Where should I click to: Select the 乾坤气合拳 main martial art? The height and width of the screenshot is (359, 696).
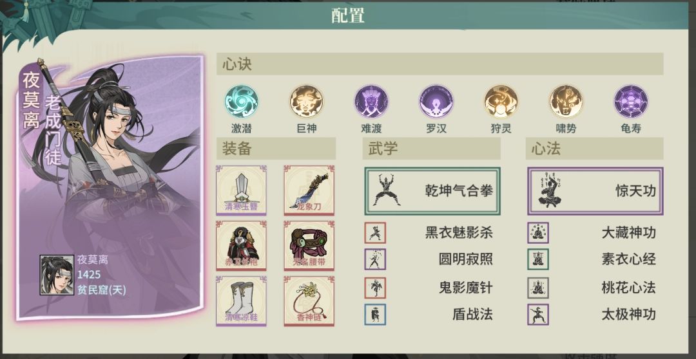coord(432,191)
